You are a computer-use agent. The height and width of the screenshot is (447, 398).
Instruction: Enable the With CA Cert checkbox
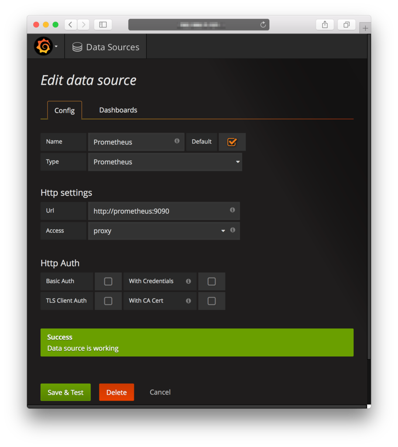pos(212,301)
